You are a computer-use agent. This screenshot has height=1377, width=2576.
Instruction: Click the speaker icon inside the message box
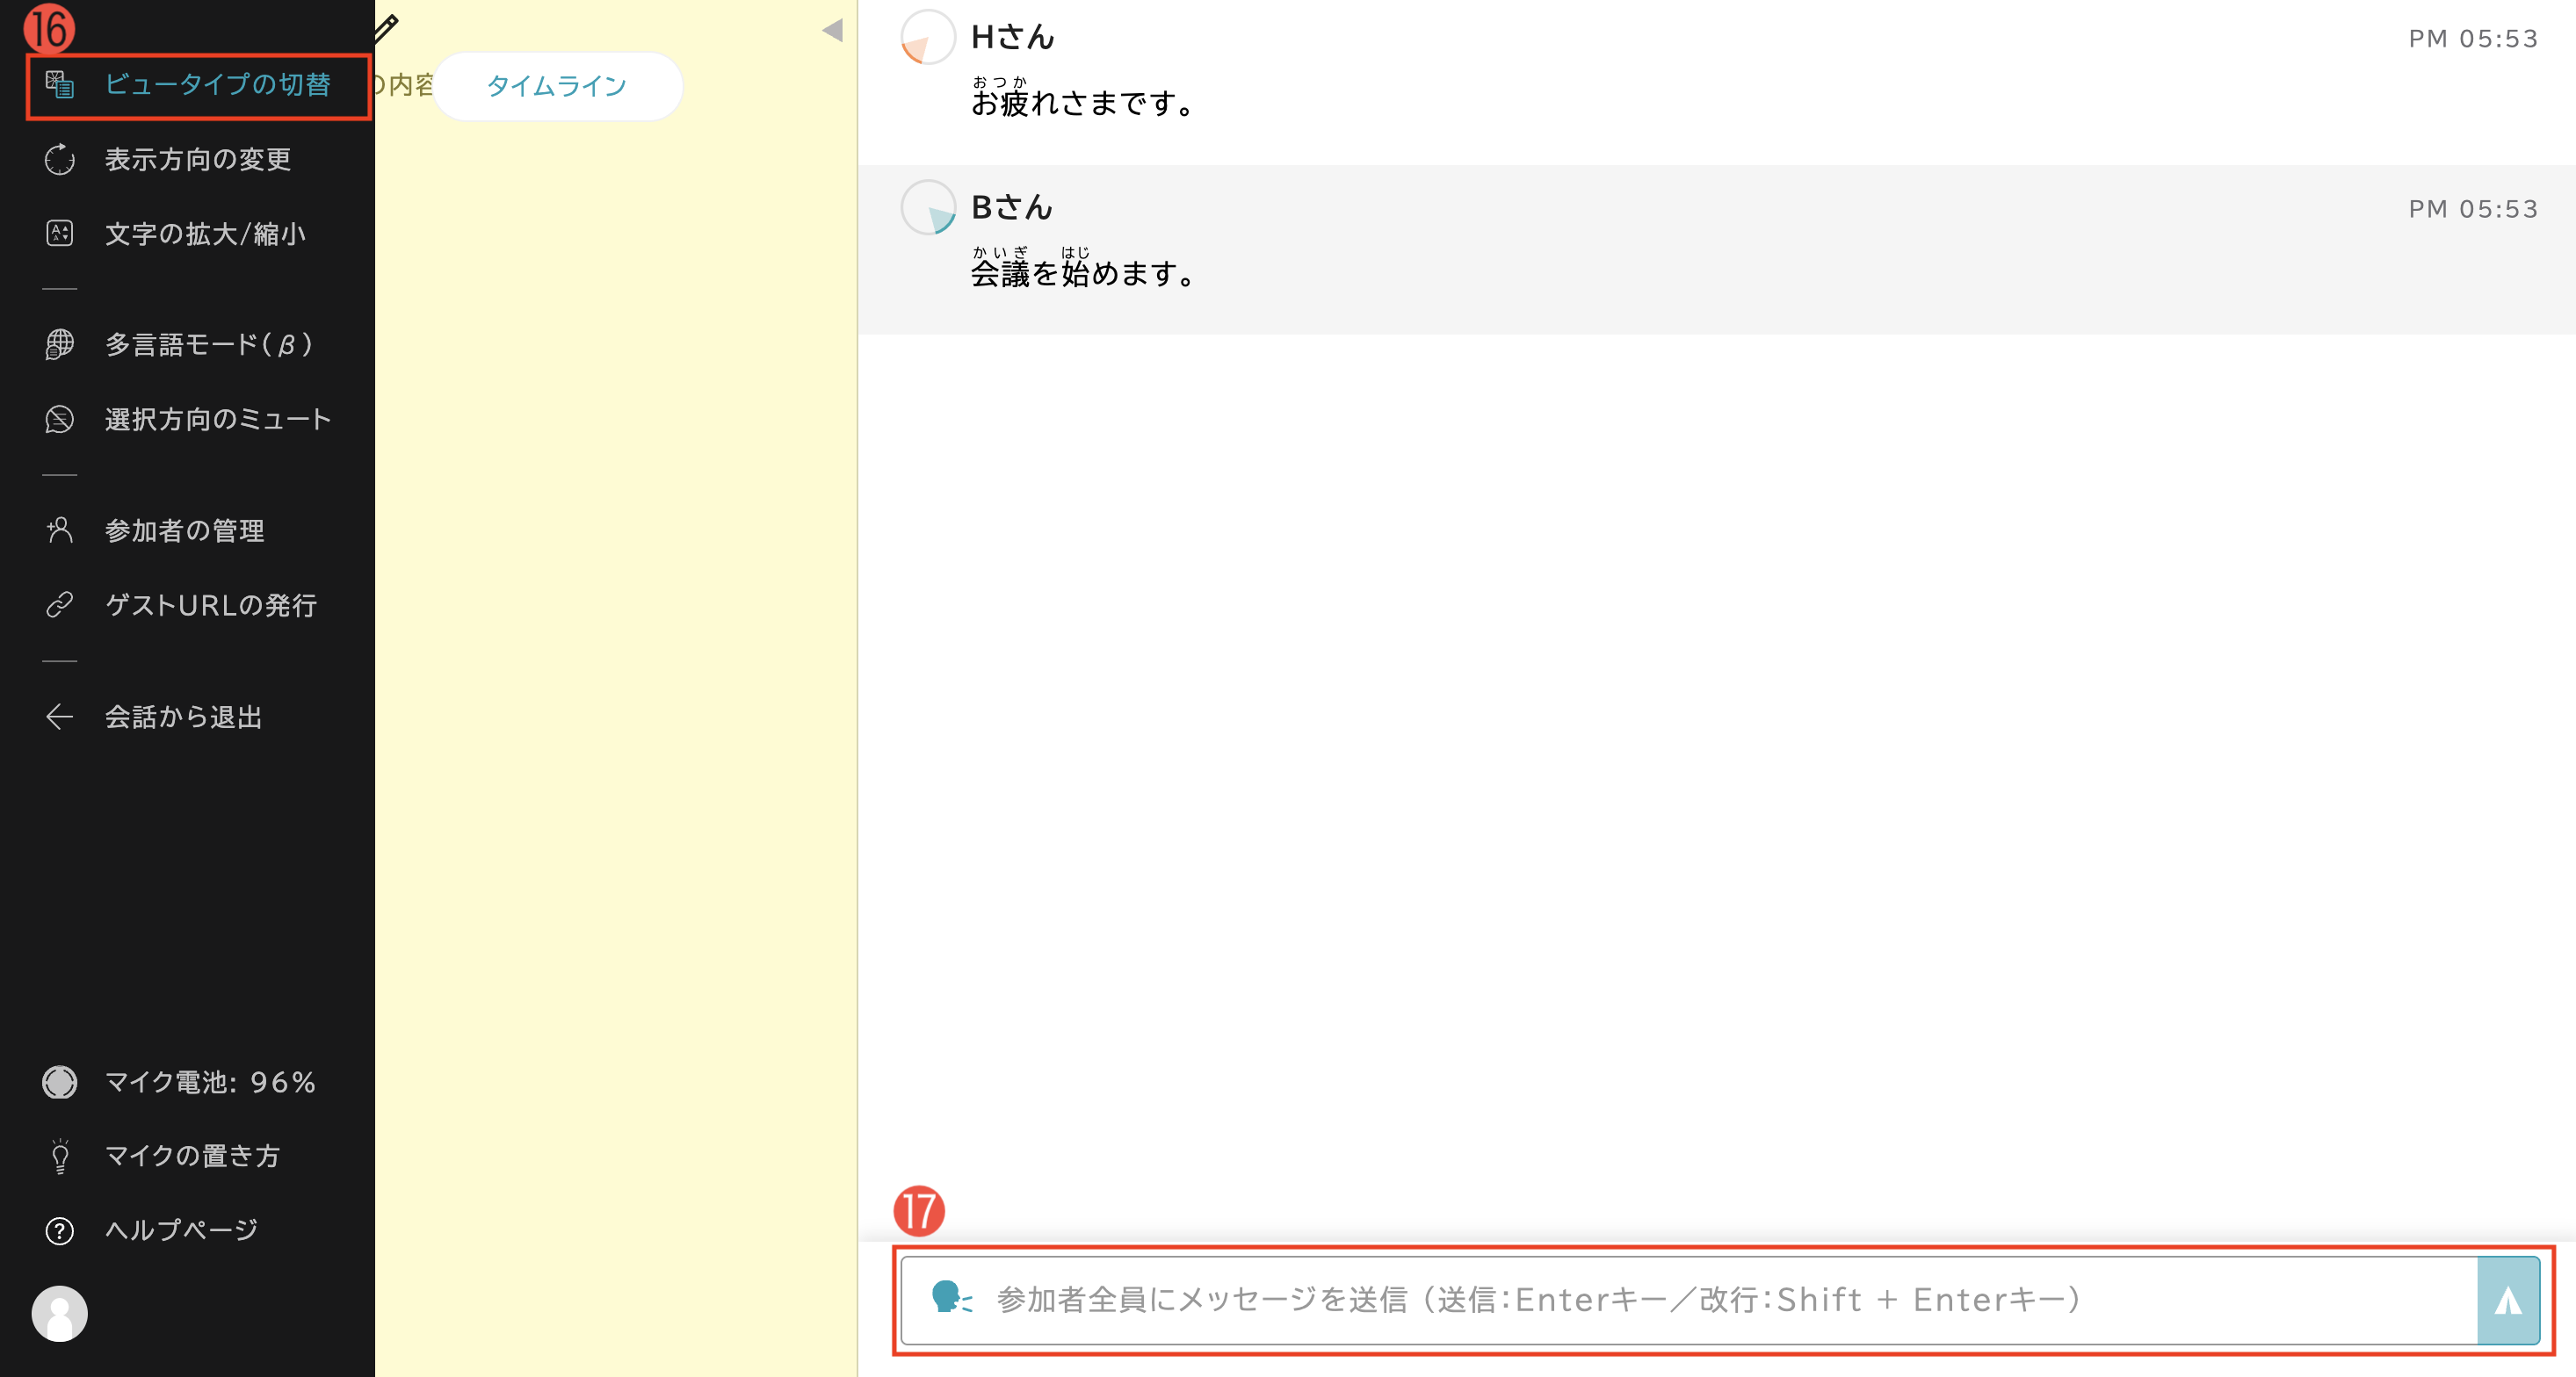pyautogui.click(x=953, y=1299)
